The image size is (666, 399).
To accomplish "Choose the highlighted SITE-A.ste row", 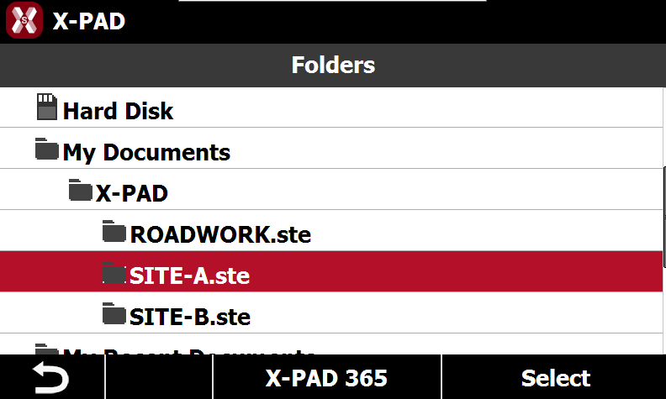I will point(331,271).
